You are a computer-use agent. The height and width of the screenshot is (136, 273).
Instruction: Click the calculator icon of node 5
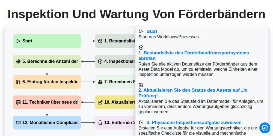[x=18, y=61]
